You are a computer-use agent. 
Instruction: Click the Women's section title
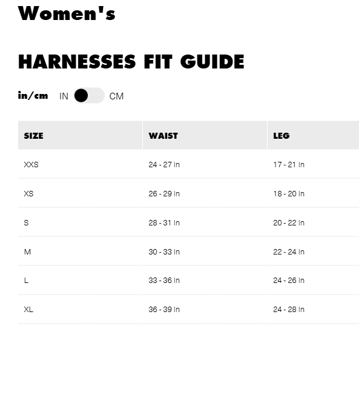click(67, 13)
